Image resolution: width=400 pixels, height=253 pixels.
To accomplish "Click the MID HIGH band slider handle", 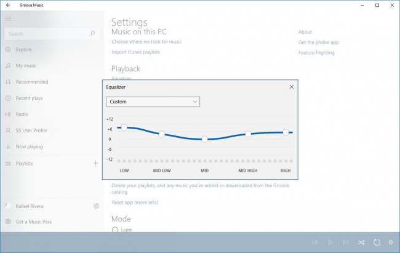I will point(248,134).
